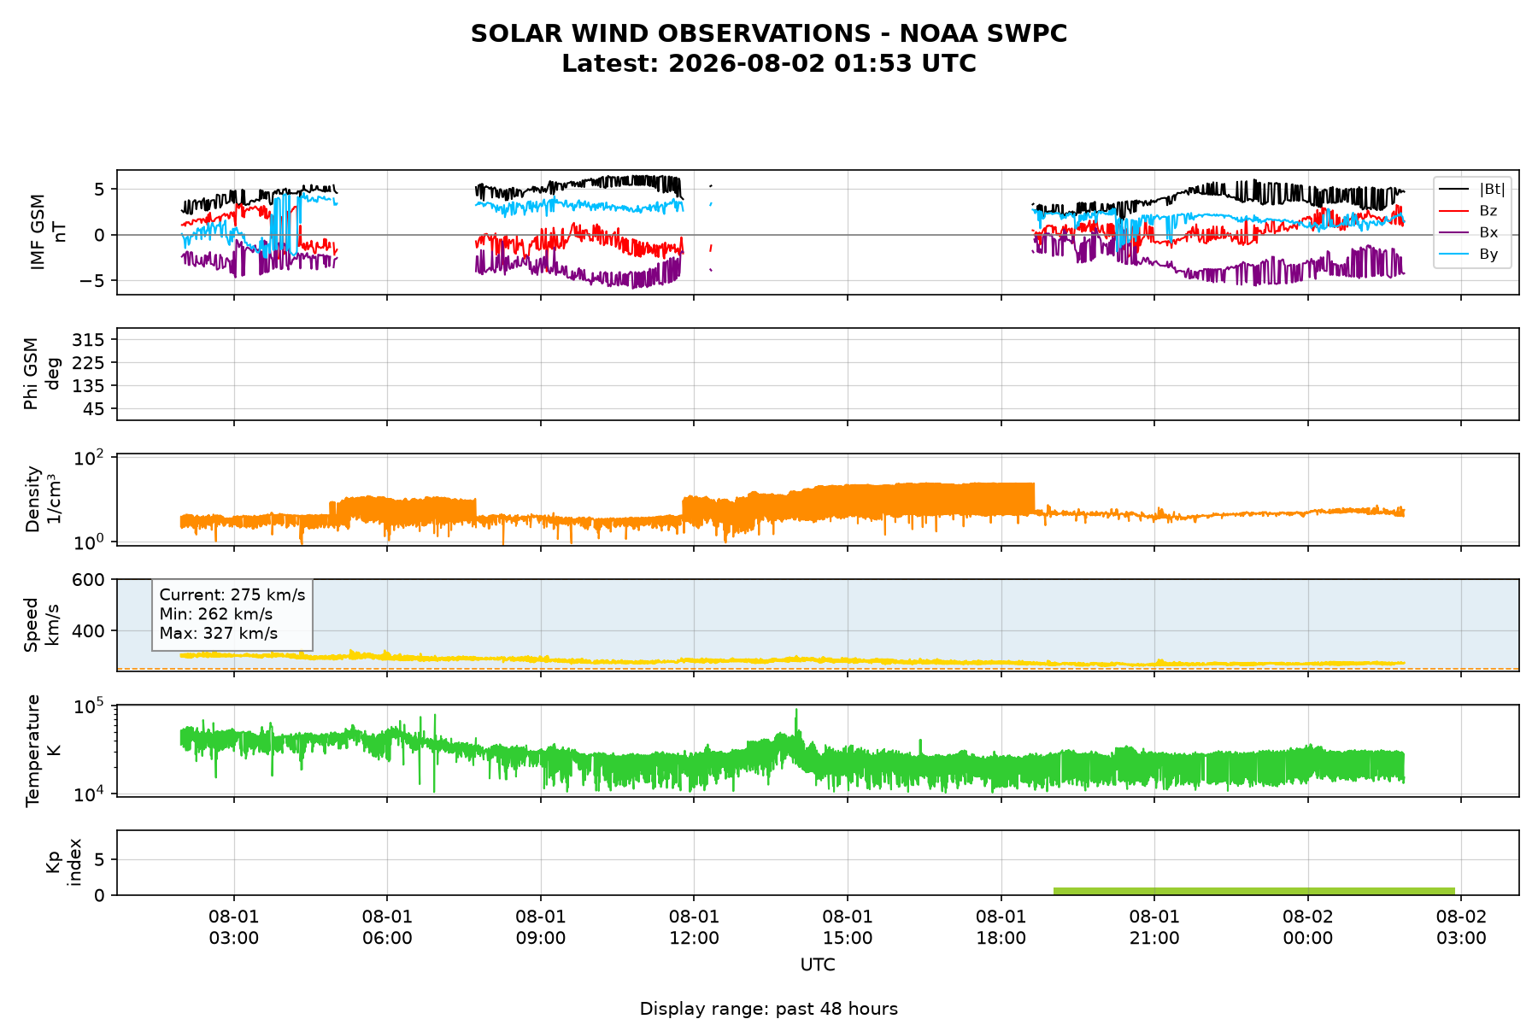The image size is (1538, 1025).
Task: Click the green Kp index bar
Action: pyautogui.click(x=1253, y=891)
